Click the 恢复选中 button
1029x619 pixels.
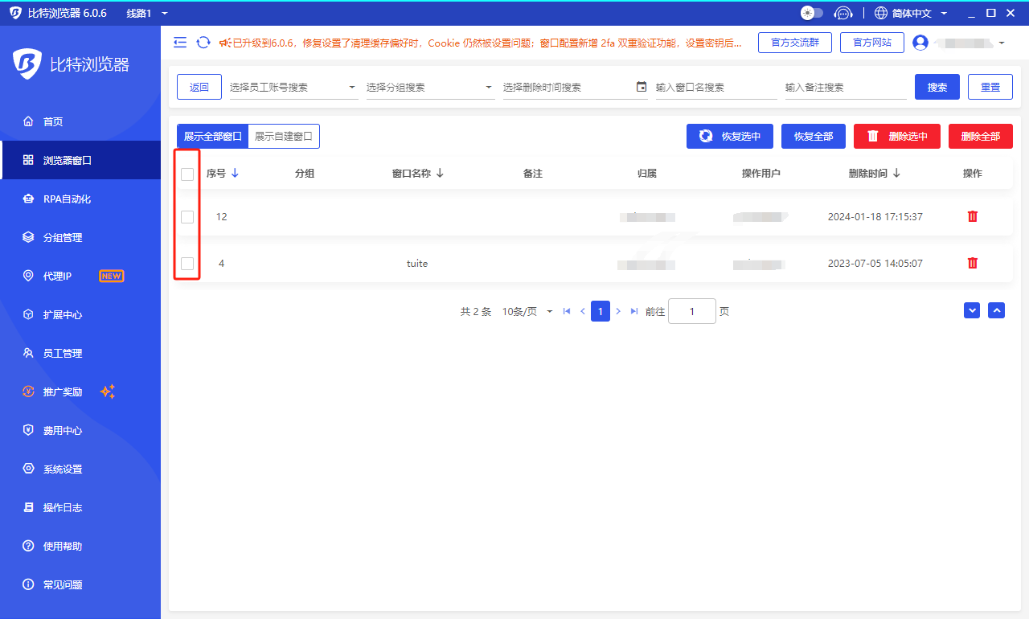[x=730, y=137]
